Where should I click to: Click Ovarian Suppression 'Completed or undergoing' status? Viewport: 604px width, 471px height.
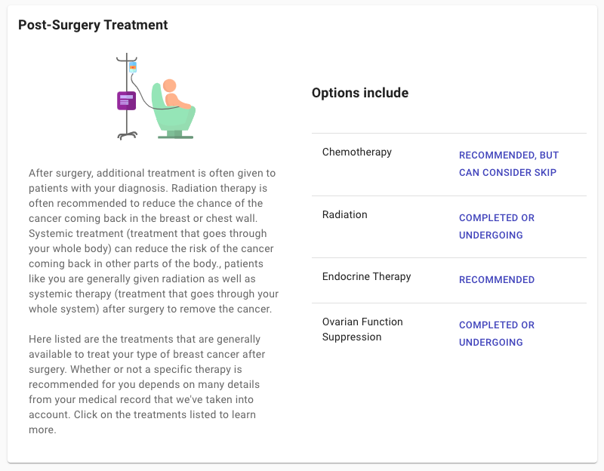(x=497, y=334)
